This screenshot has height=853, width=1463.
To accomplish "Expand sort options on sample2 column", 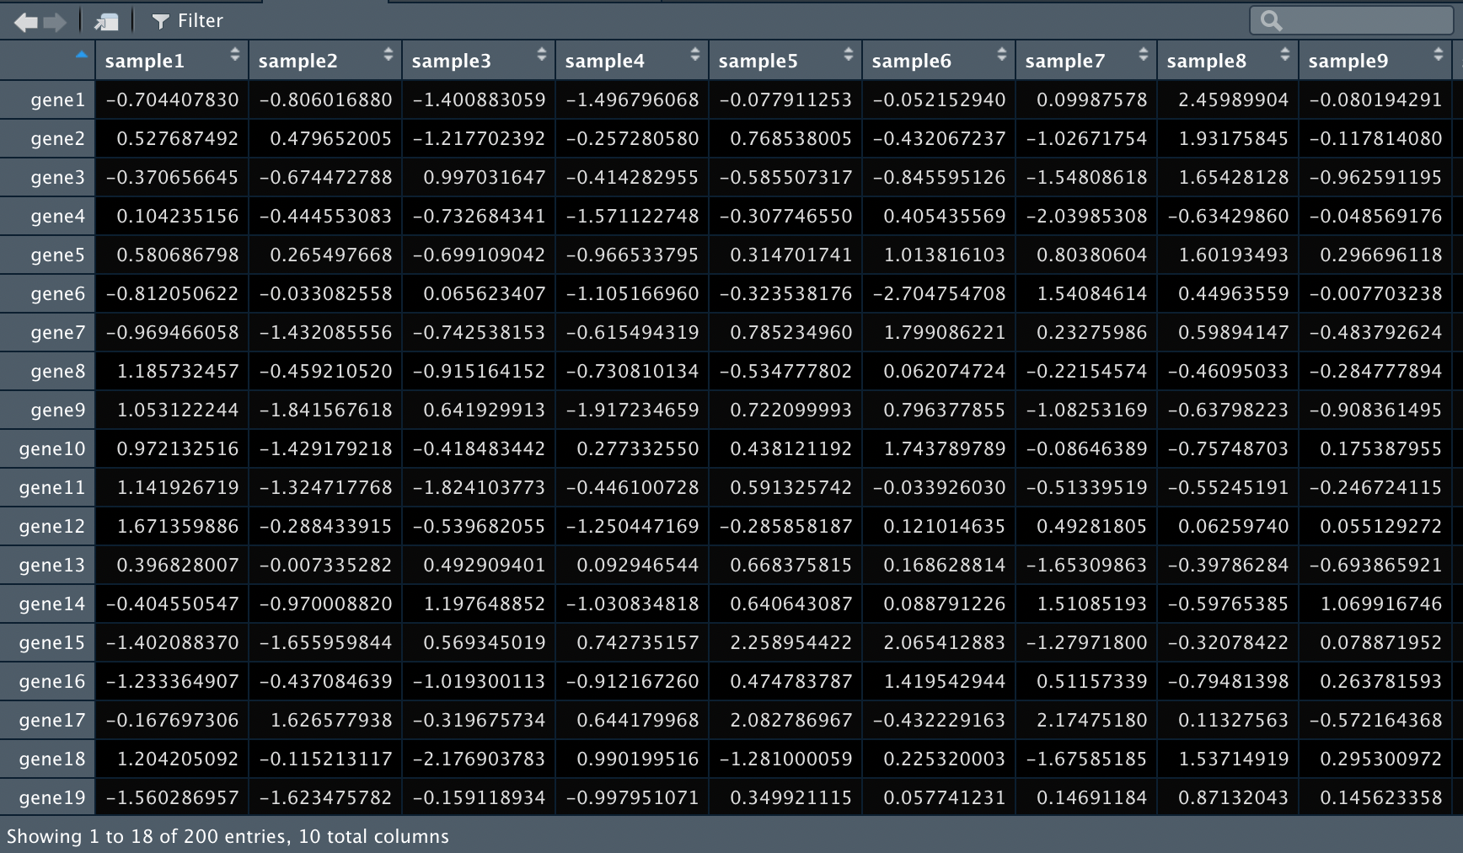I will pos(388,55).
